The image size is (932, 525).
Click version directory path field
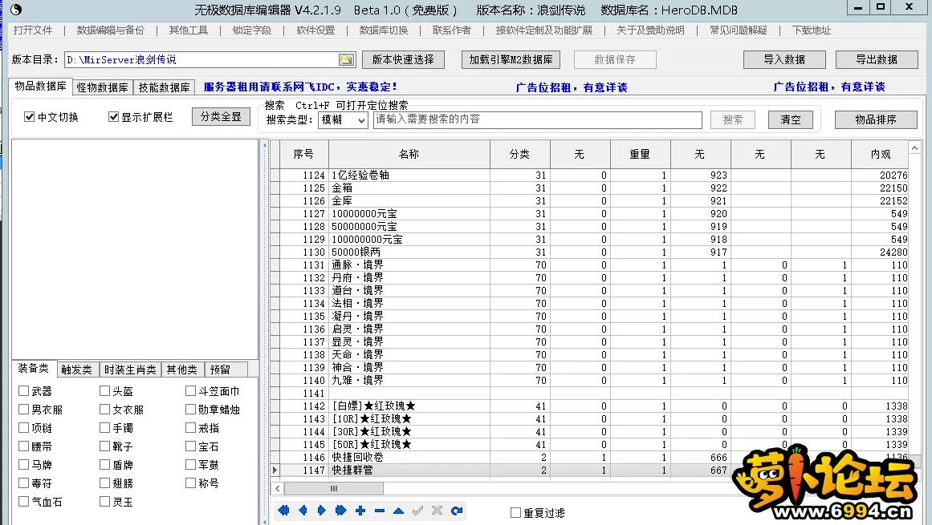201,59
